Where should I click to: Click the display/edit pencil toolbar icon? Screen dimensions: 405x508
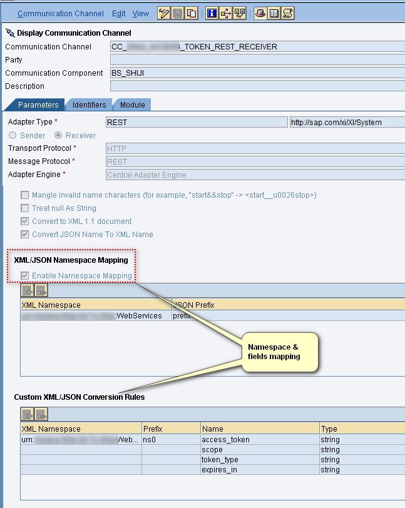coord(164,13)
